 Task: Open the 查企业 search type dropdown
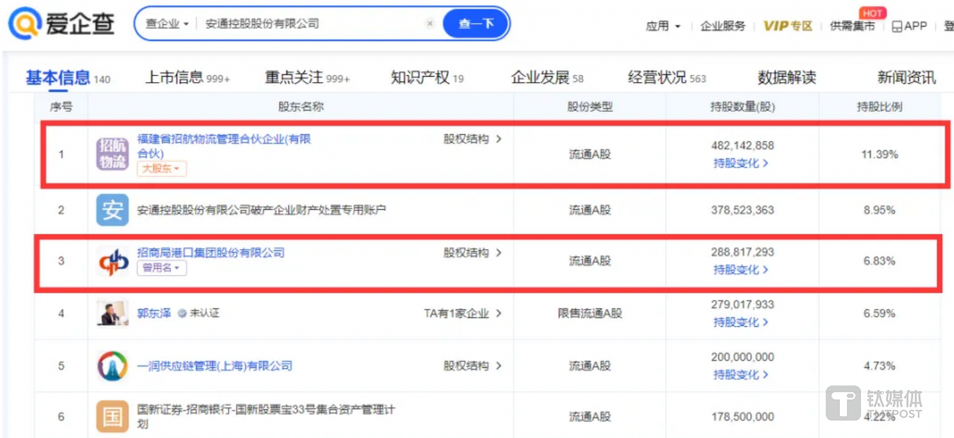coord(167,24)
